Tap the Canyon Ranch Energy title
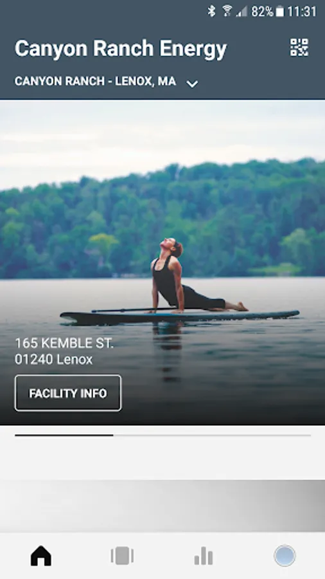This screenshot has height=579, width=325. point(121,49)
